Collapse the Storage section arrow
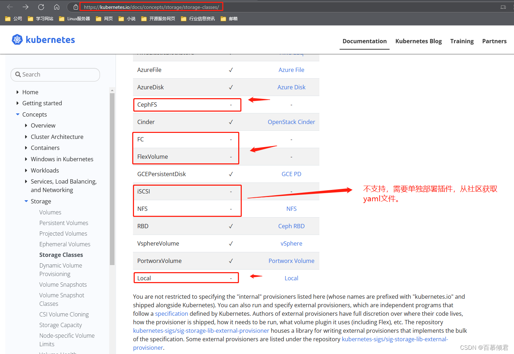 click(26, 201)
